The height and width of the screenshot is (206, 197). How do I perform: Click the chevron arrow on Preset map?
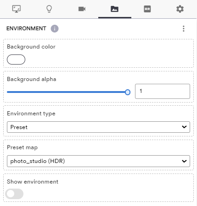point(184,161)
